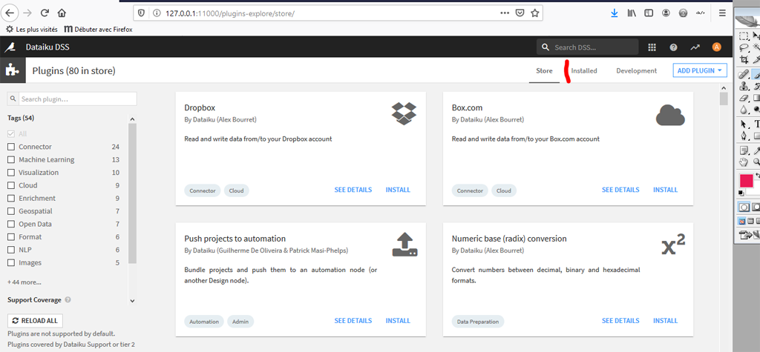Open 'Débuter avec Firefox' bookmark
760x352 pixels.
99,29
